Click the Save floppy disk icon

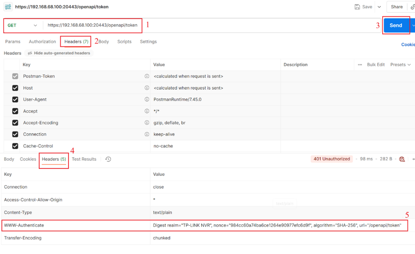pyautogui.click(x=357, y=7)
